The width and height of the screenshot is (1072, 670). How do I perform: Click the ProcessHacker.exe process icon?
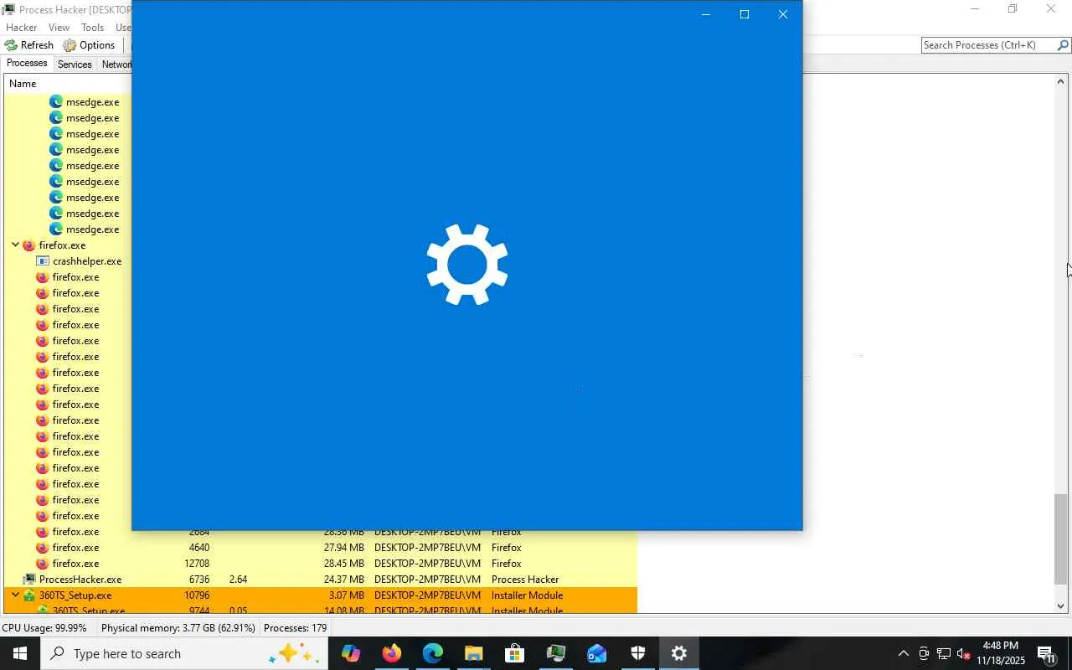[x=29, y=580]
